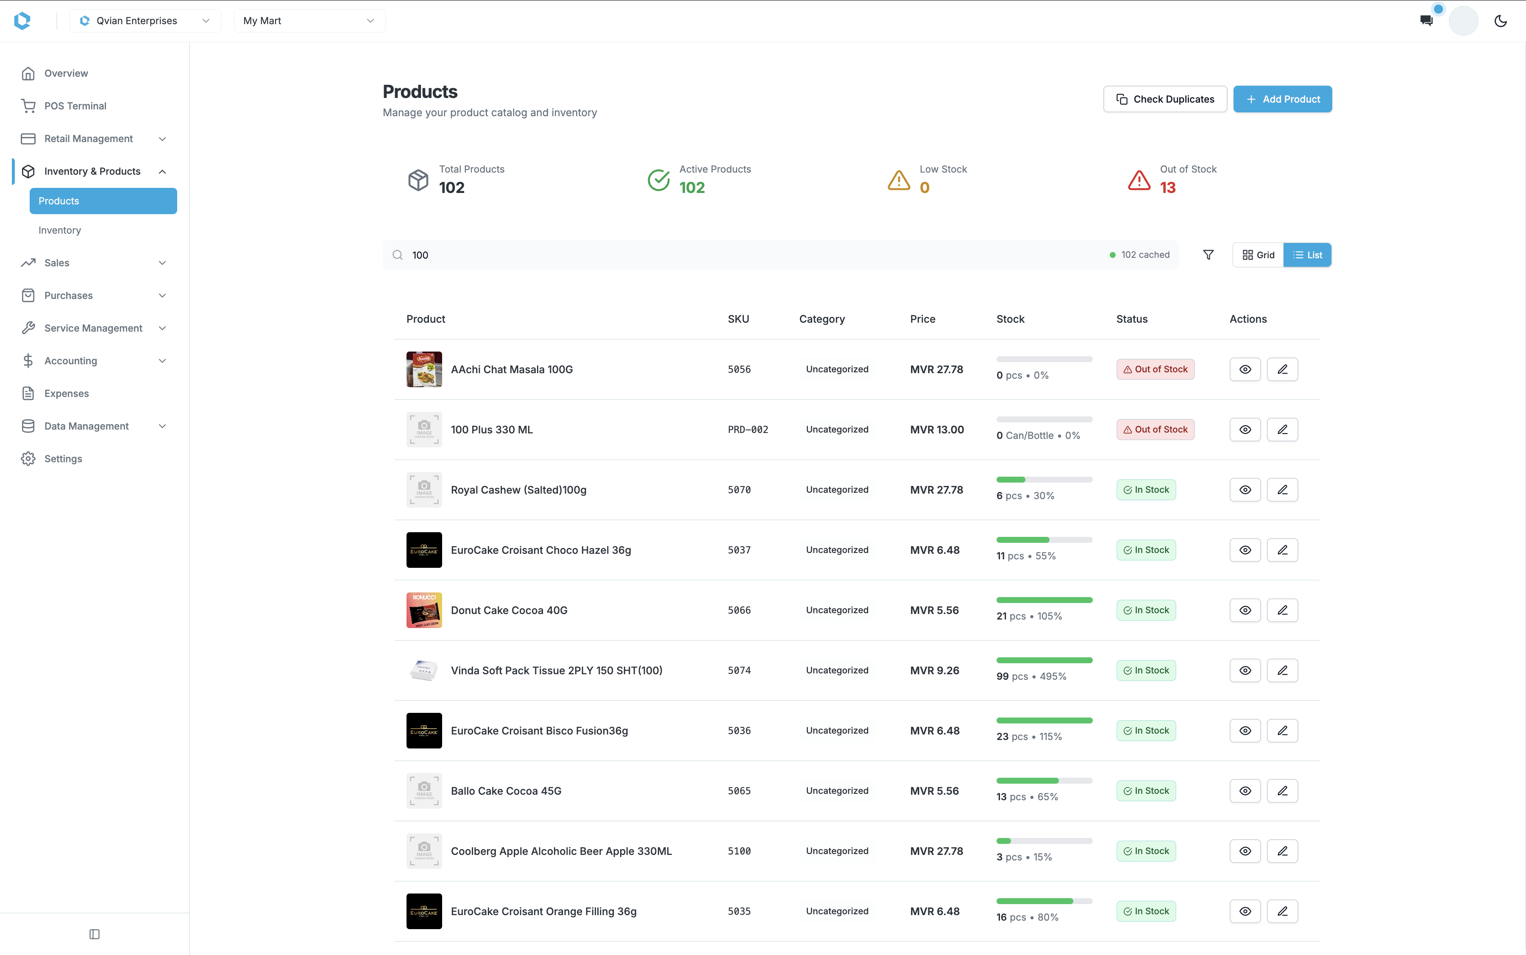
Task: Show details for 100 Plus 330 ML
Action: coord(1245,429)
